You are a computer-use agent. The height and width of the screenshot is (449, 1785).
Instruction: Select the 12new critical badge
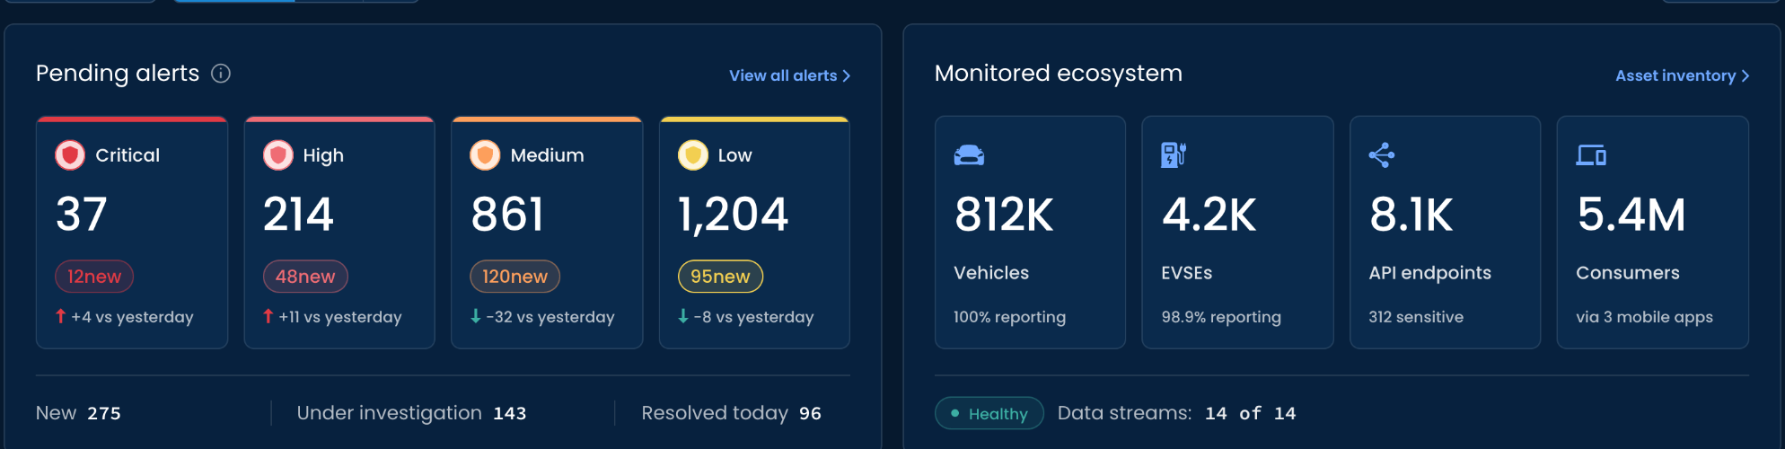(94, 277)
